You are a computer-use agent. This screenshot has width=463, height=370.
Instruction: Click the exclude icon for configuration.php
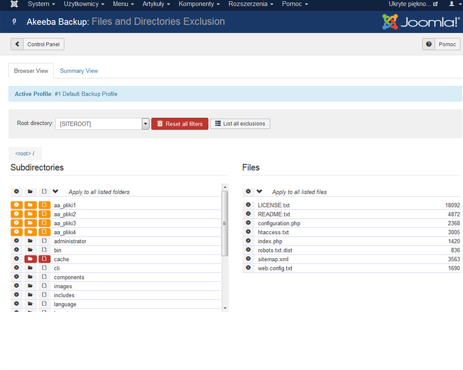tap(248, 223)
